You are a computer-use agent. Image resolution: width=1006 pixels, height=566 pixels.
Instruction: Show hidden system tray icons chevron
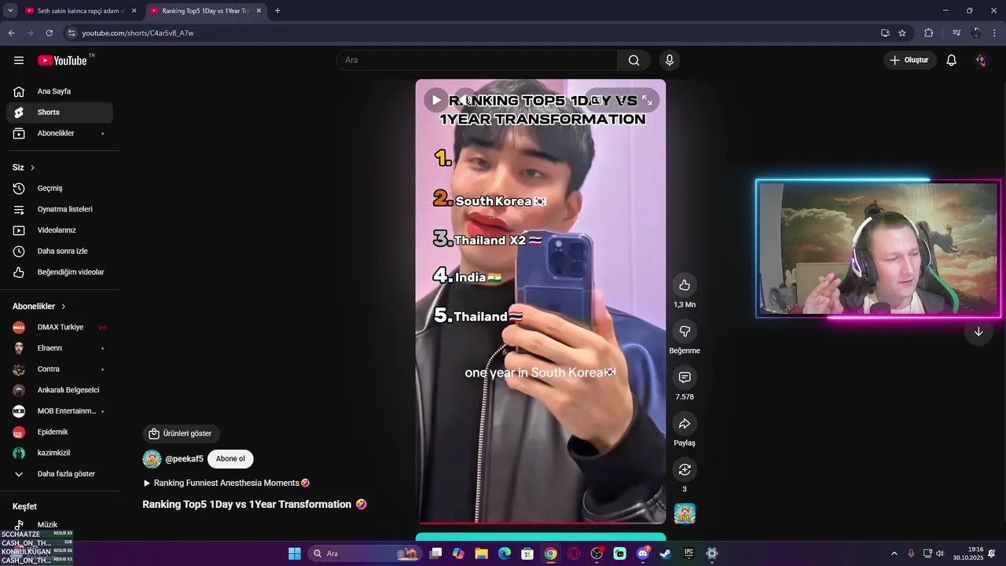pos(894,553)
